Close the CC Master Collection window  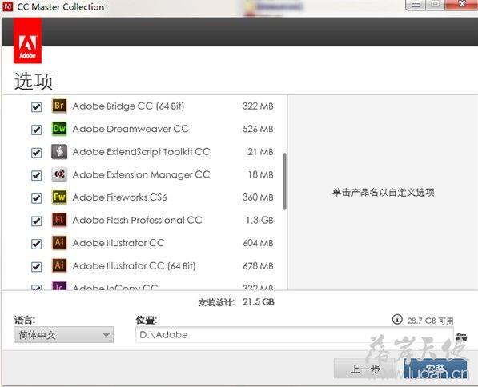[x=461, y=5]
